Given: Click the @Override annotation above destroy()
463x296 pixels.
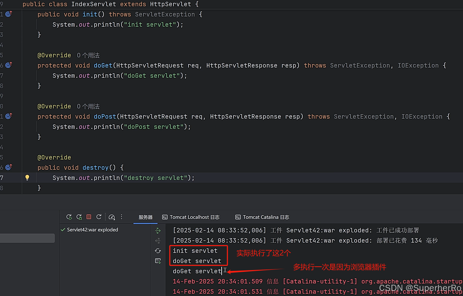Looking at the screenshot, I should pos(54,157).
